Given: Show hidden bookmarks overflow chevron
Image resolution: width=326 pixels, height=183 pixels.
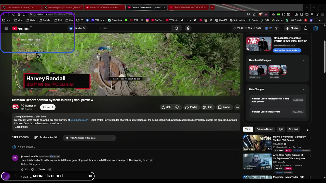Looking at the screenshot, I should pos(320,20).
